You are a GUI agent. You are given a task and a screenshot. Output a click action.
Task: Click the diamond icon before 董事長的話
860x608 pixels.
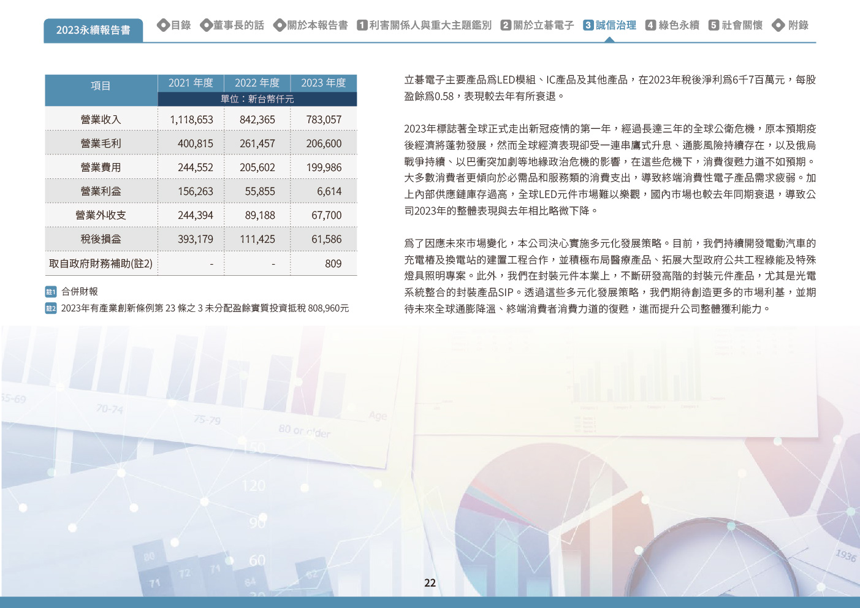206,25
